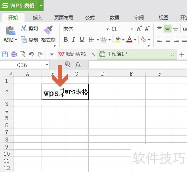This screenshot has width=187, height=172.
Task: Decrease font size with A-
Action: click(147, 29)
